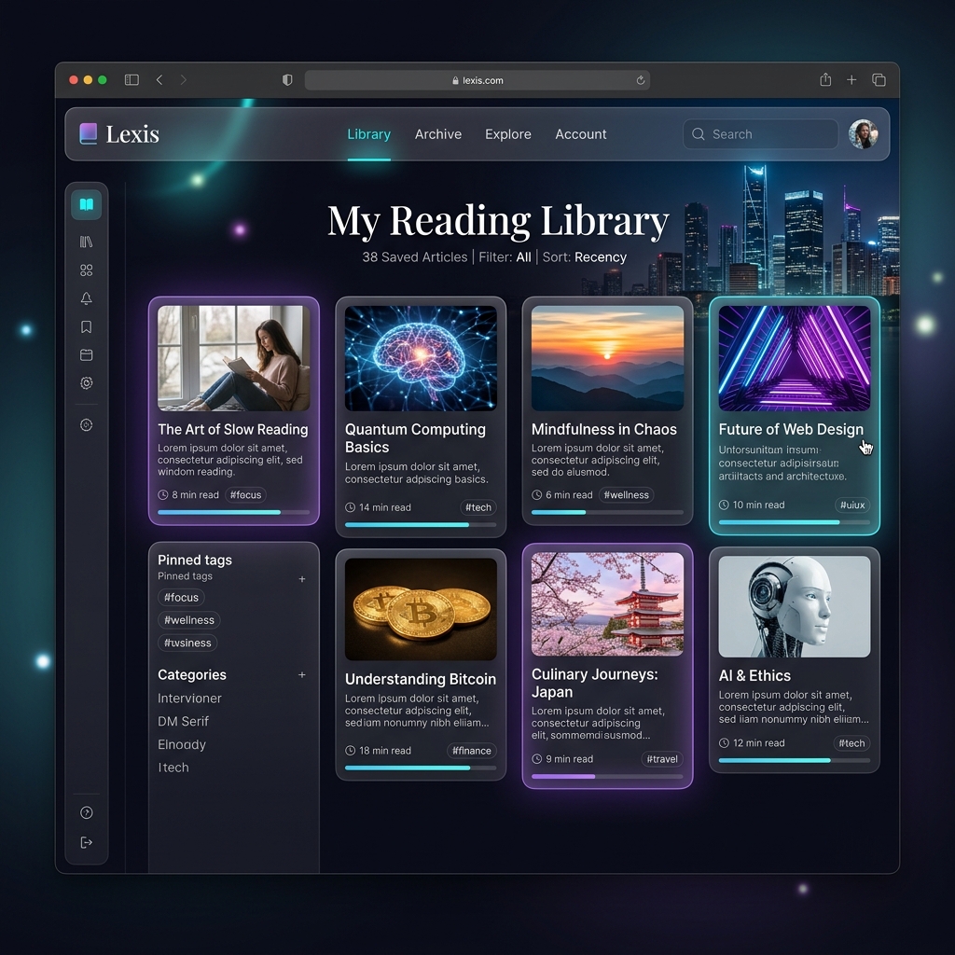
Task: Open the DM Serif category
Action: tap(184, 721)
